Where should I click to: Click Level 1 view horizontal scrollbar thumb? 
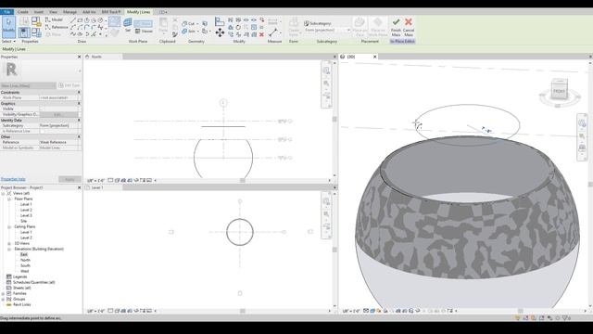(243, 311)
